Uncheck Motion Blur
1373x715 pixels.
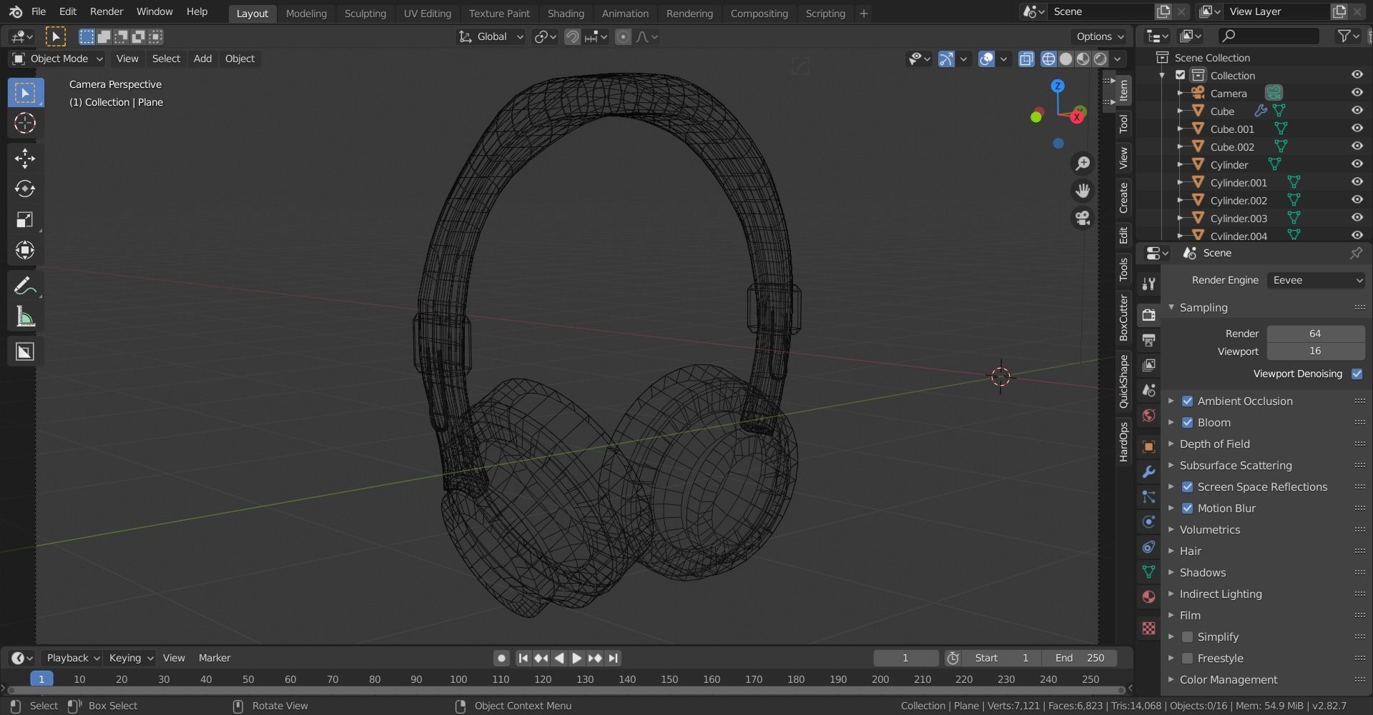tap(1187, 508)
